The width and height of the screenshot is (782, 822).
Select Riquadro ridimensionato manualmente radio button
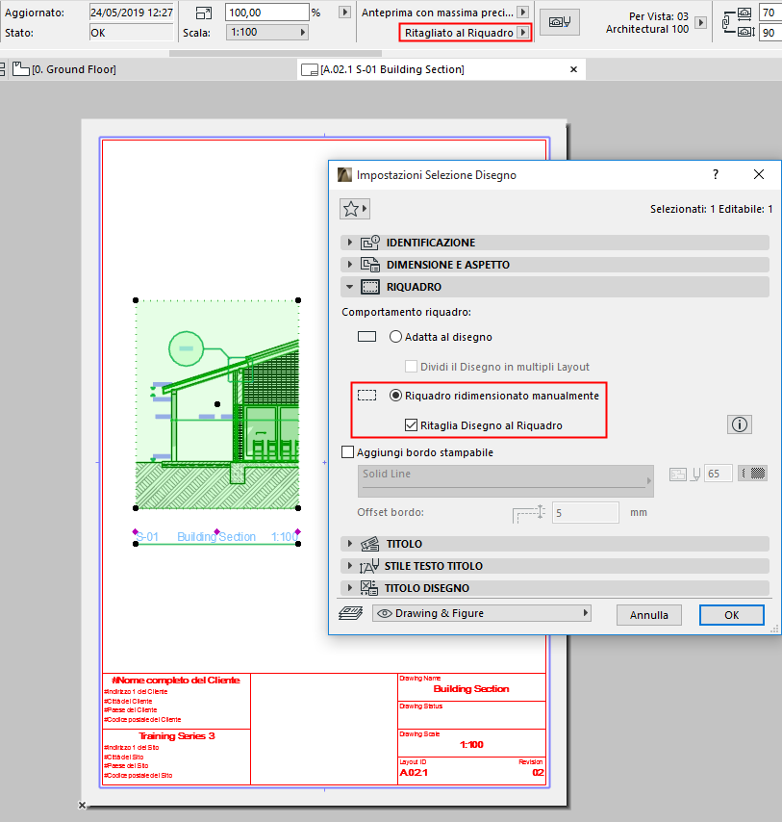395,396
